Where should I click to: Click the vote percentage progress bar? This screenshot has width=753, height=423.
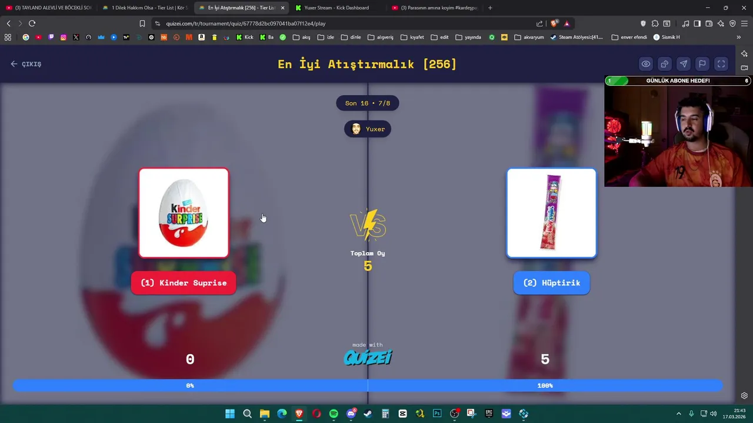click(368, 385)
